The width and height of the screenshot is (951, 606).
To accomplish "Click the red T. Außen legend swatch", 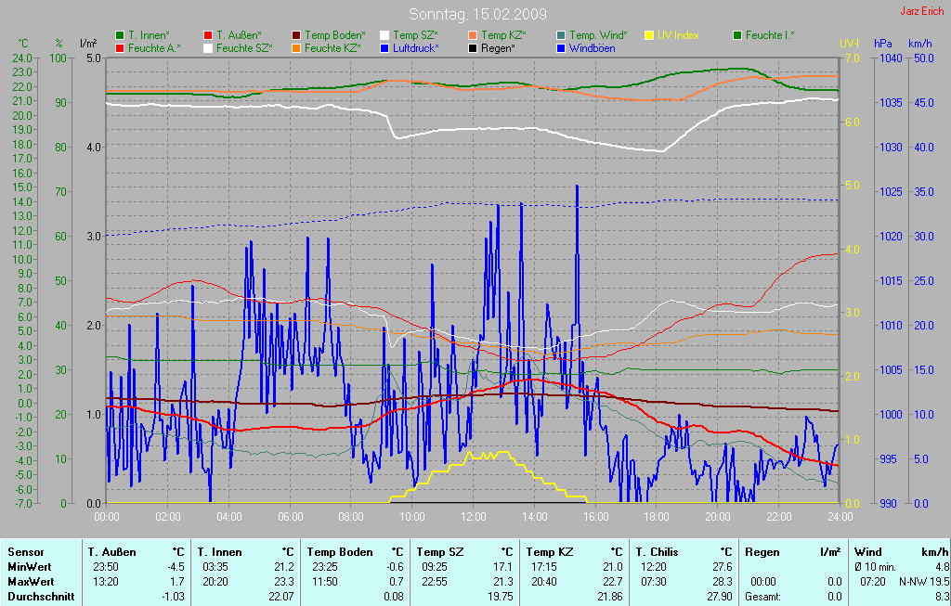I will coord(208,36).
